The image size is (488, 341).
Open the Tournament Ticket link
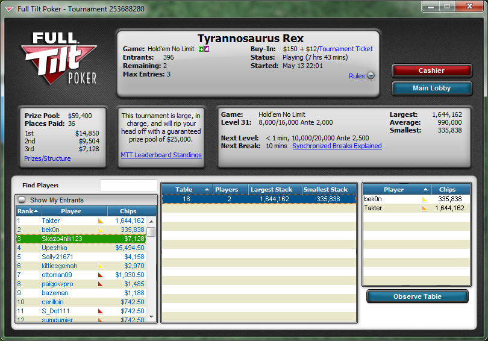click(346, 49)
